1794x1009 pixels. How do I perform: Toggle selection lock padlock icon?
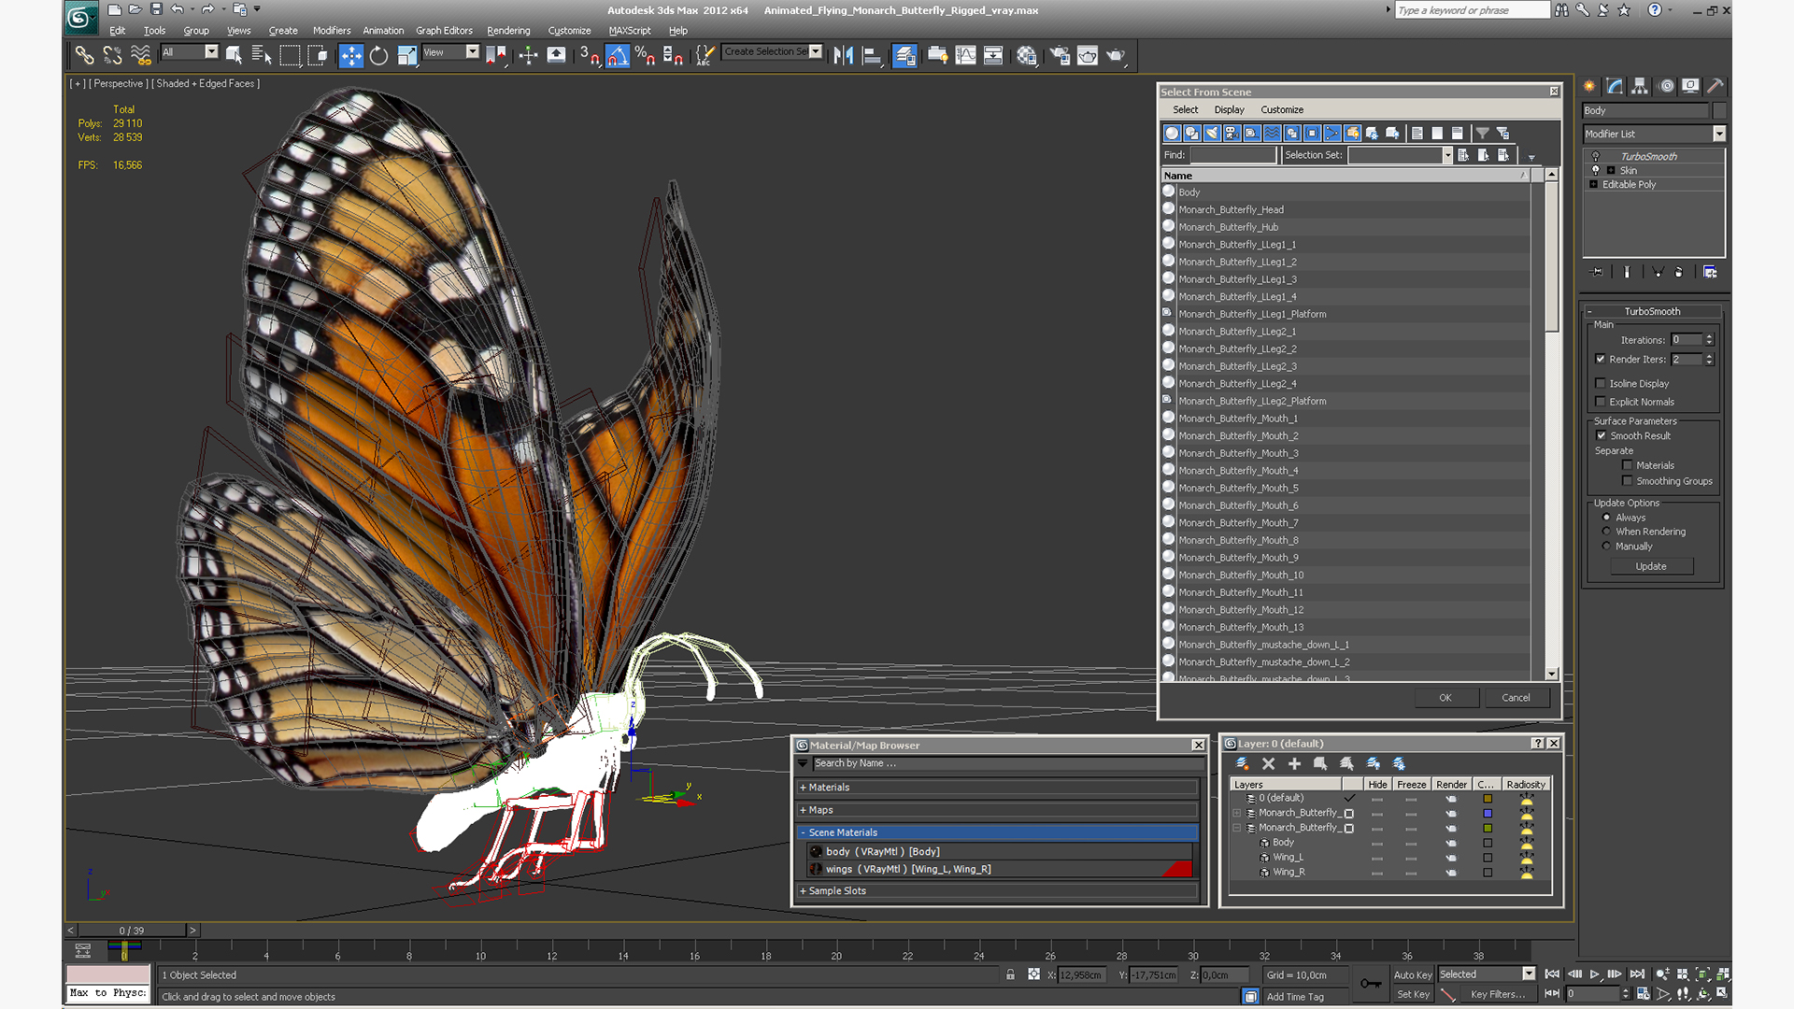pos(1010,974)
